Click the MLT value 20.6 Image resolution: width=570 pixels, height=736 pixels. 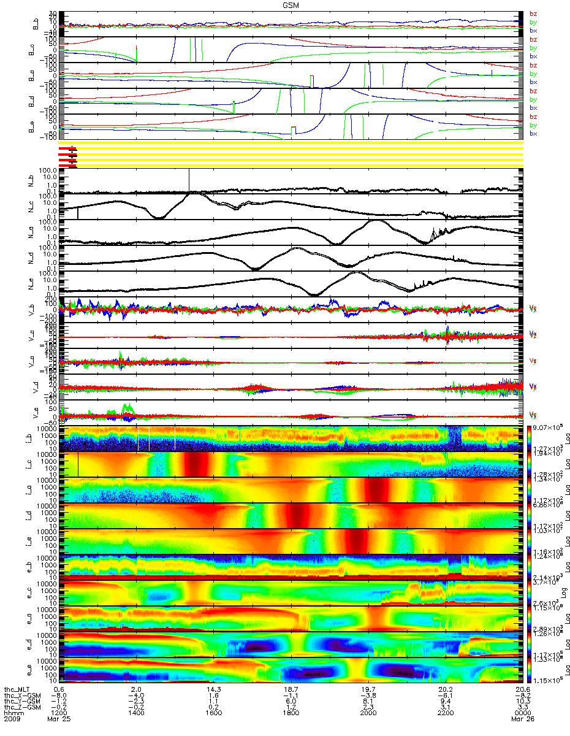pyautogui.click(x=522, y=689)
